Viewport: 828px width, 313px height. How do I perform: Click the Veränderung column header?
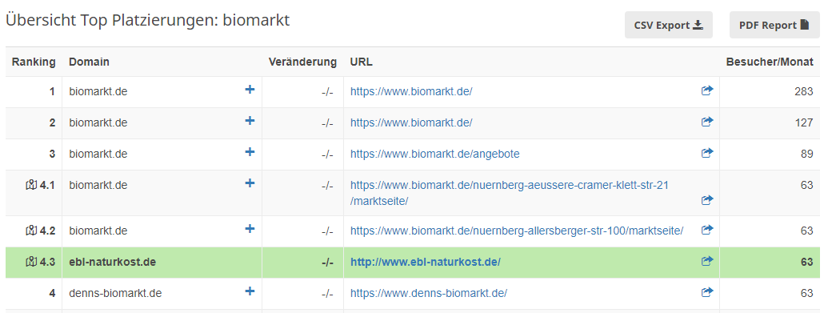tap(302, 62)
